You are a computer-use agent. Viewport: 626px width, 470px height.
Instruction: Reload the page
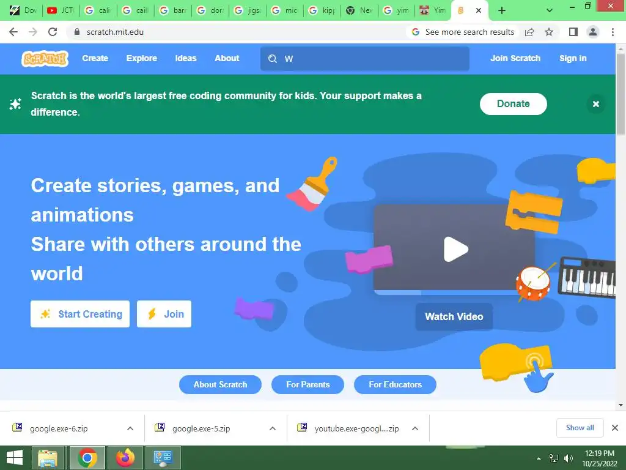[53, 32]
